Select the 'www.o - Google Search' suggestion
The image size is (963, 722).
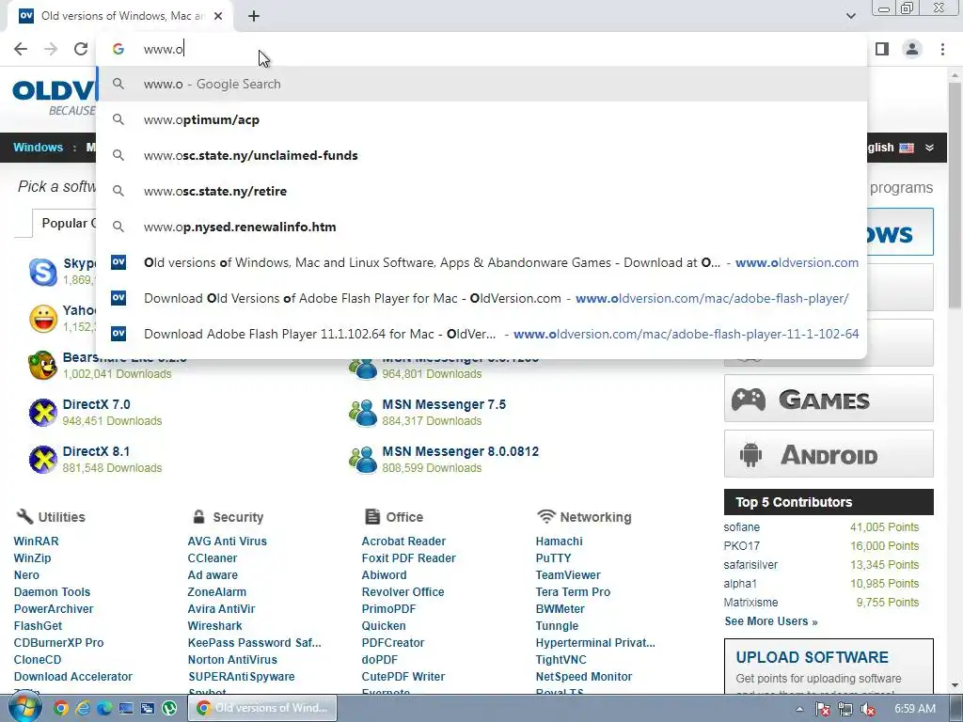coord(481,84)
